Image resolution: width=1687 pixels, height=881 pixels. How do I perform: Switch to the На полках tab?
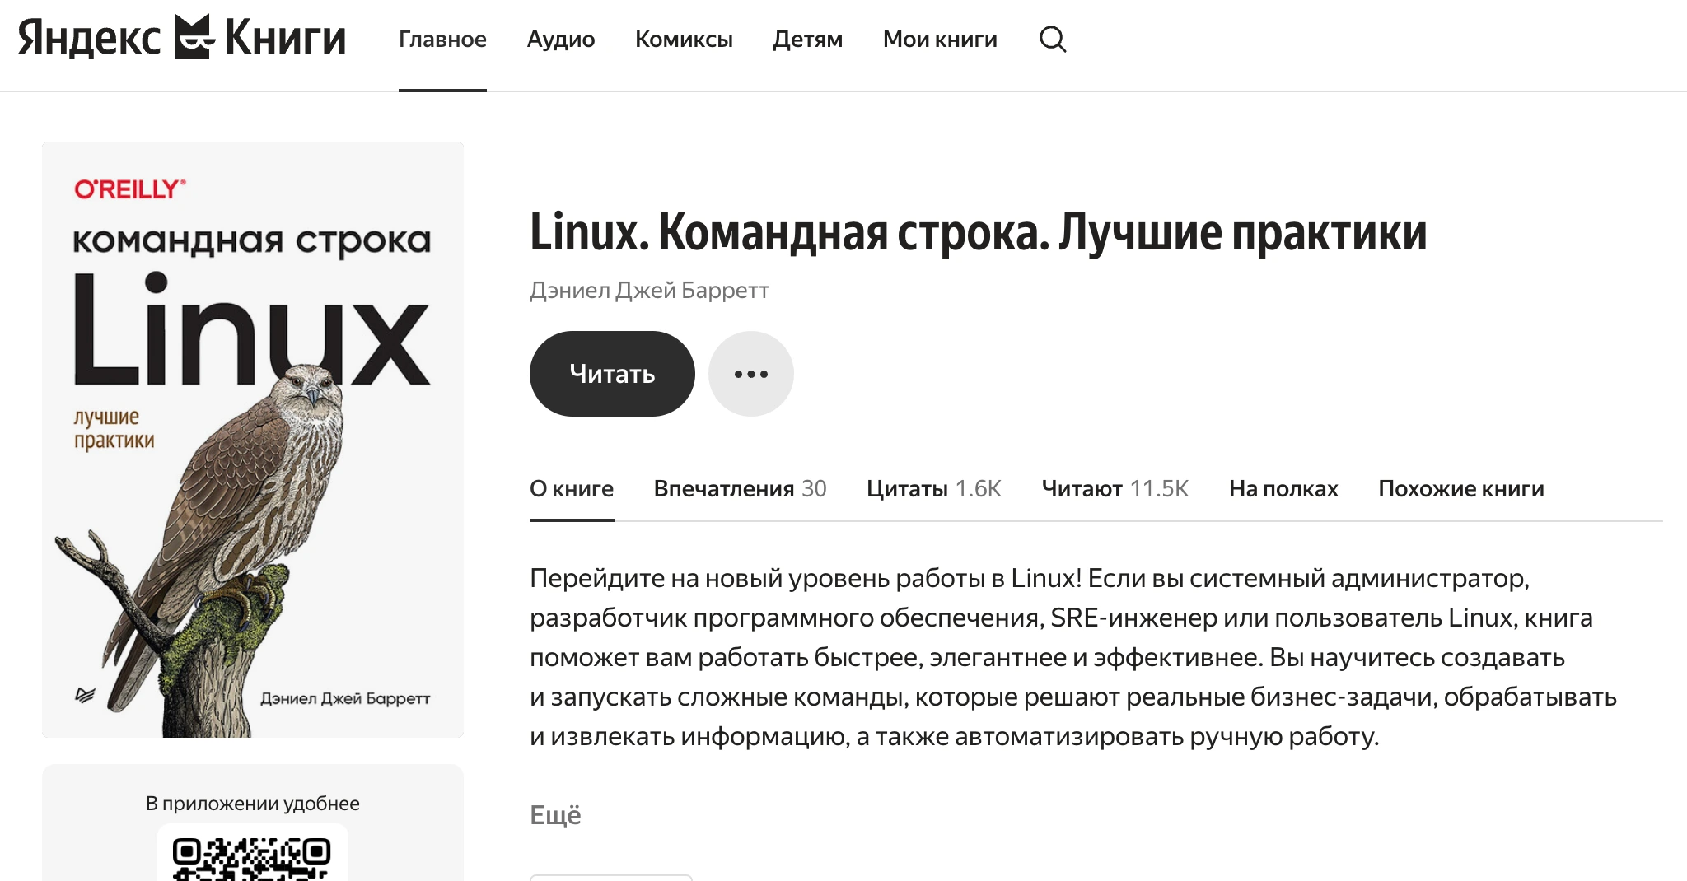pos(1283,488)
